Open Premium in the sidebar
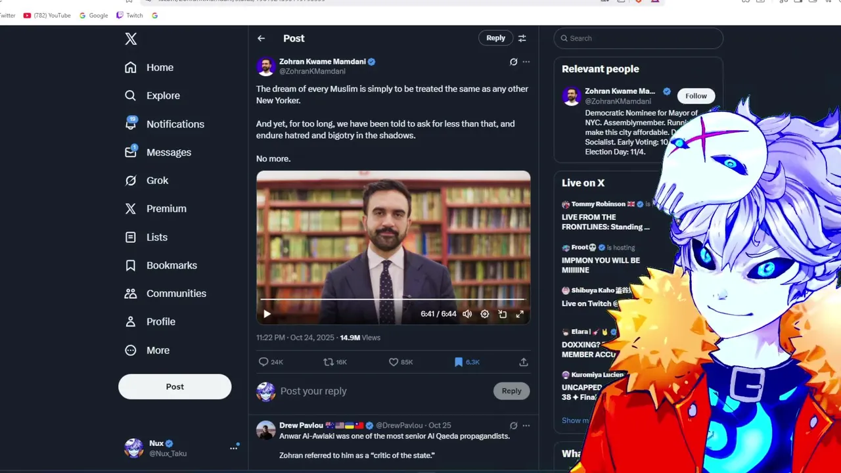This screenshot has height=473, width=841. pyautogui.click(x=156, y=208)
